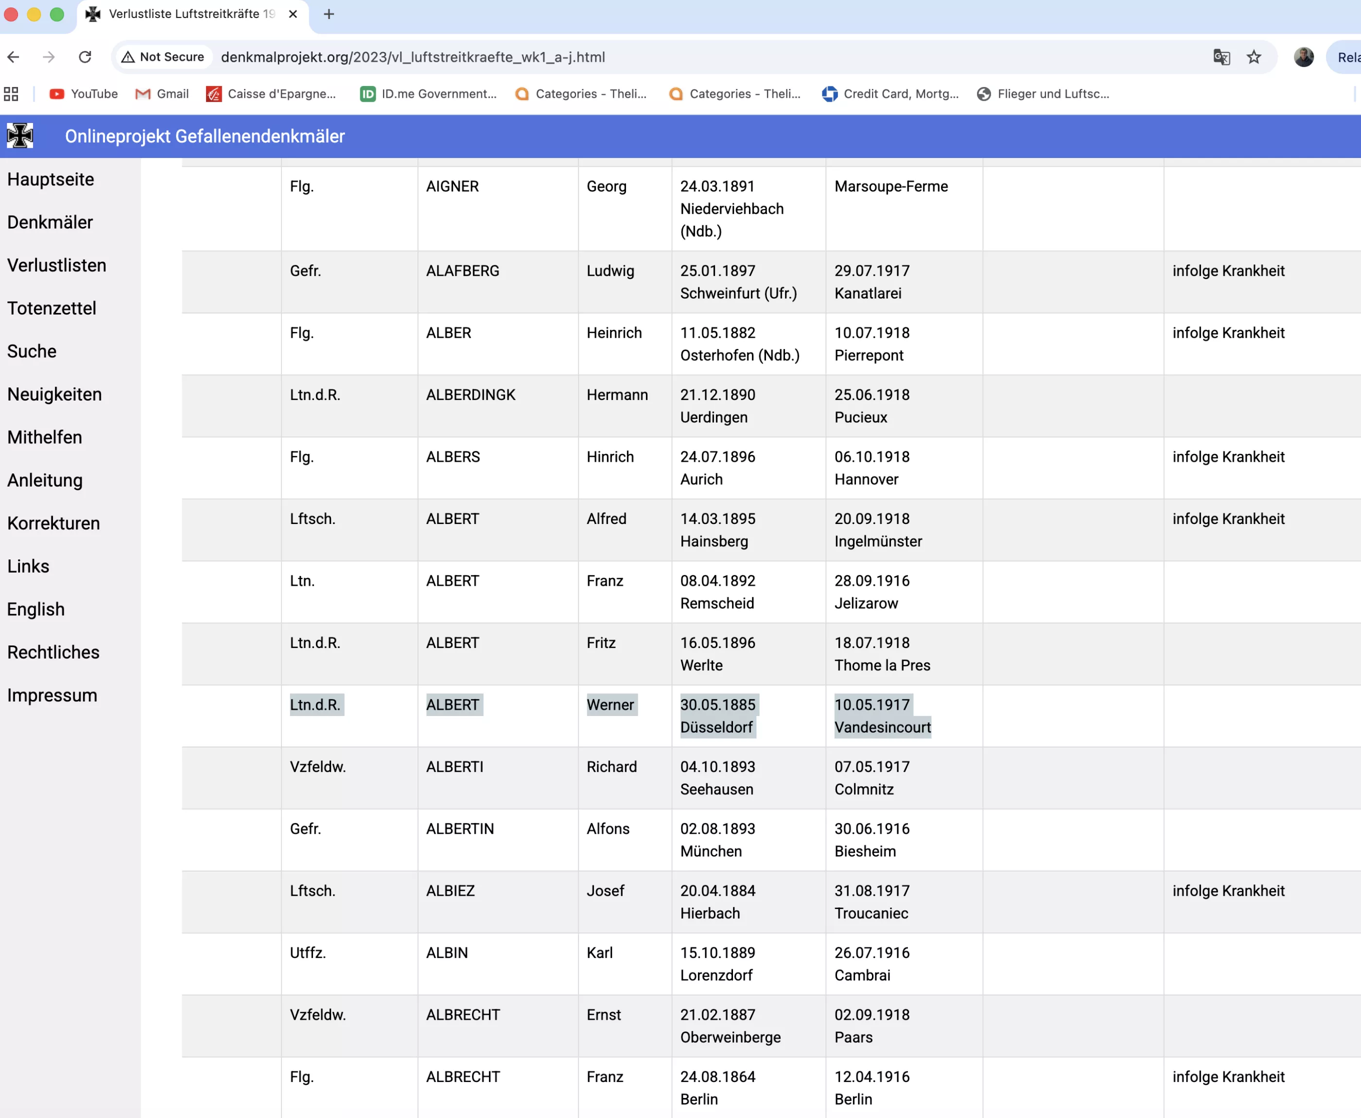Image resolution: width=1361 pixels, height=1118 pixels.
Task: Select the Verlustliste Luftstreitkräfte tab
Action: click(192, 14)
